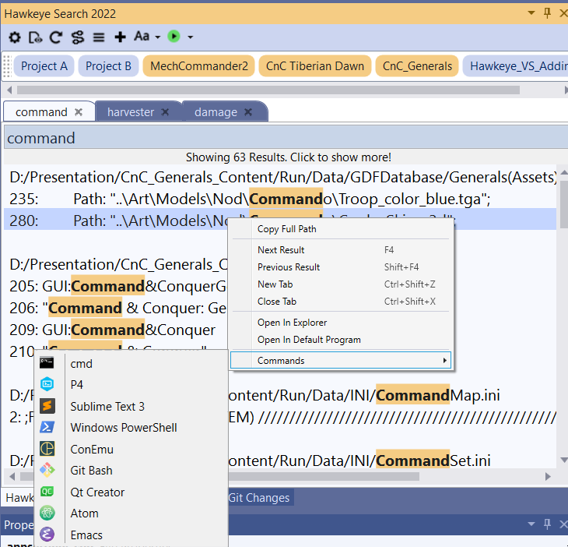Click the plus icon to add
This screenshot has width=568, height=547.
pos(120,37)
